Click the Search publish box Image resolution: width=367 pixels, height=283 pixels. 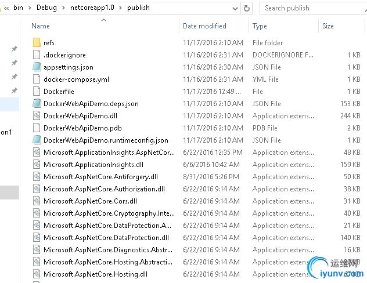[313, 8]
